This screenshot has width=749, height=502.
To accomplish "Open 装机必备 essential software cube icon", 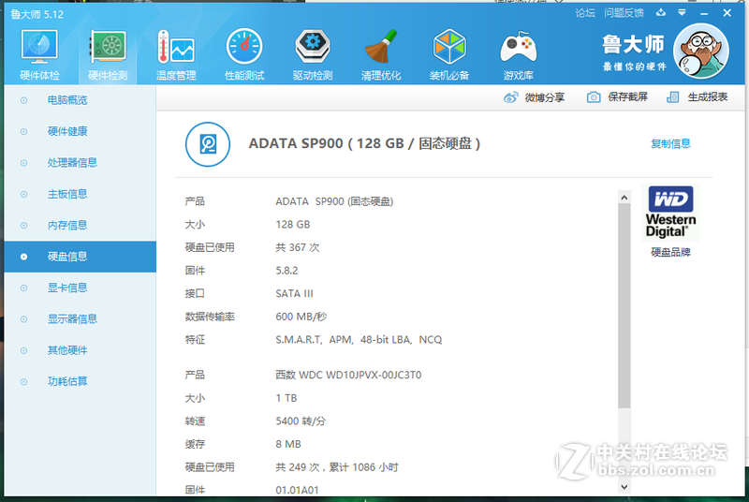I will [449, 46].
